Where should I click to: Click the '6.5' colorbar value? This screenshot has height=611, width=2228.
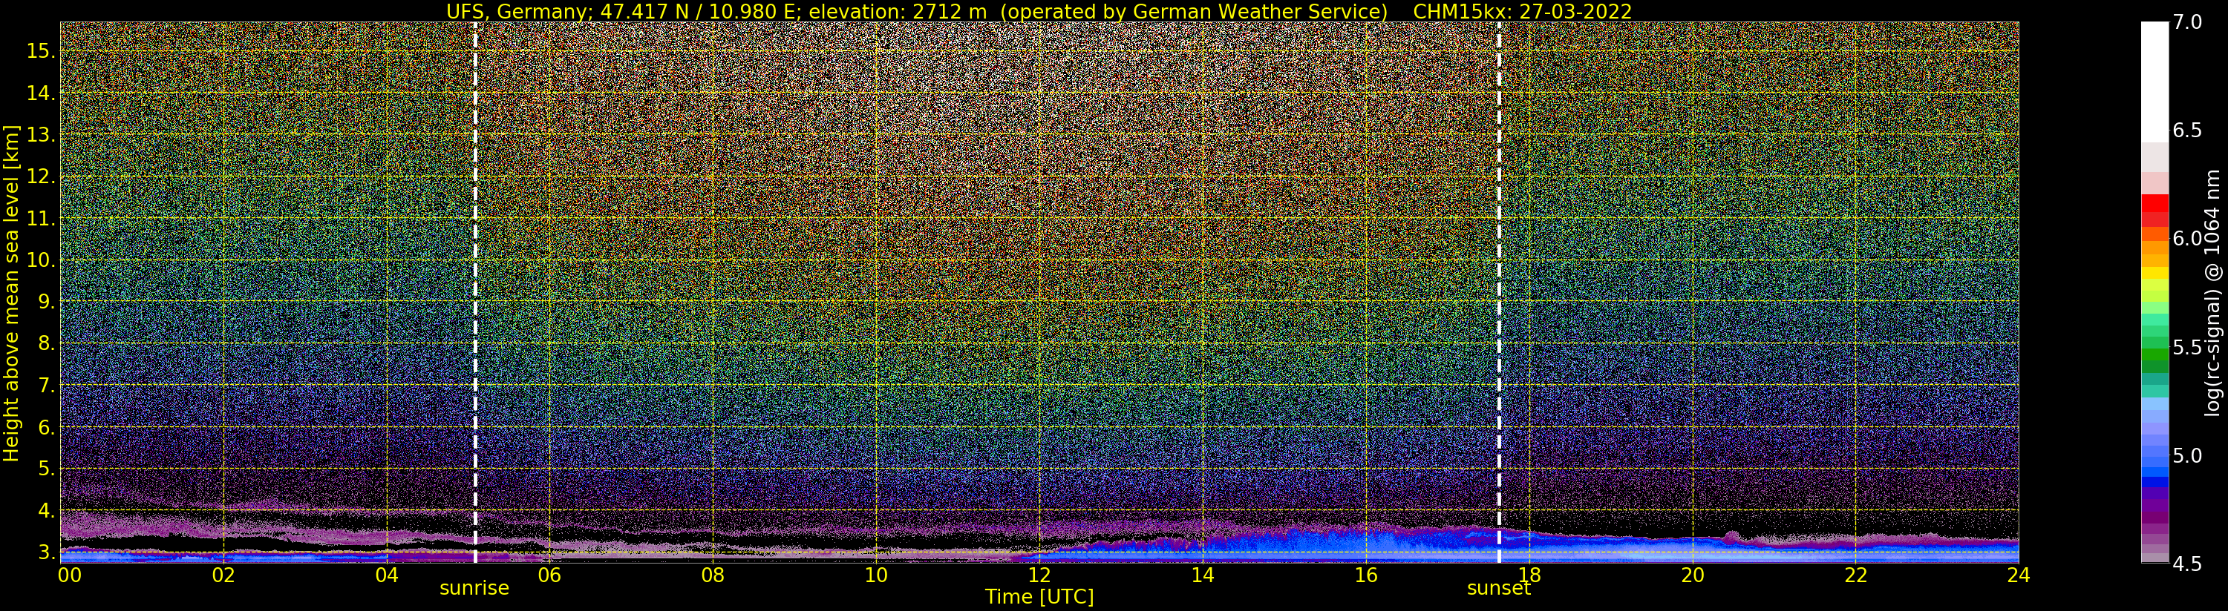click(x=2186, y=131)
